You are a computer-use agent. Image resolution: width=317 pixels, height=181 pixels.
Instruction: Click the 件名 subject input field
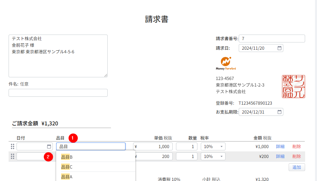58,93
